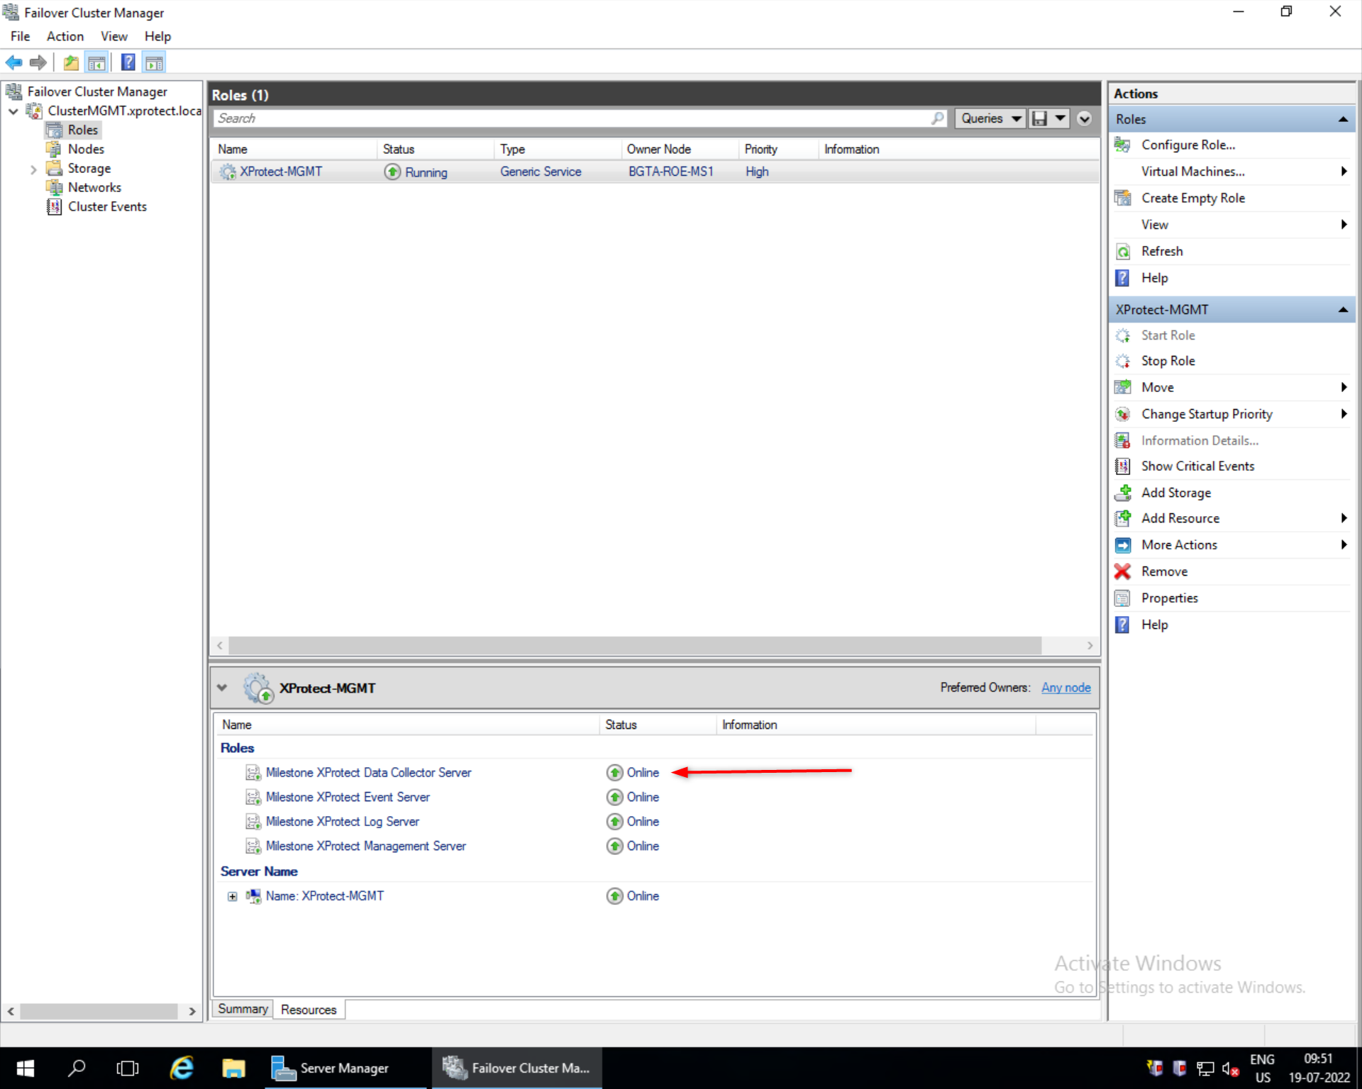Open Properties from the Actions pane
The width and height of the screenshot is (1362, 1089).
[1168, 598]
